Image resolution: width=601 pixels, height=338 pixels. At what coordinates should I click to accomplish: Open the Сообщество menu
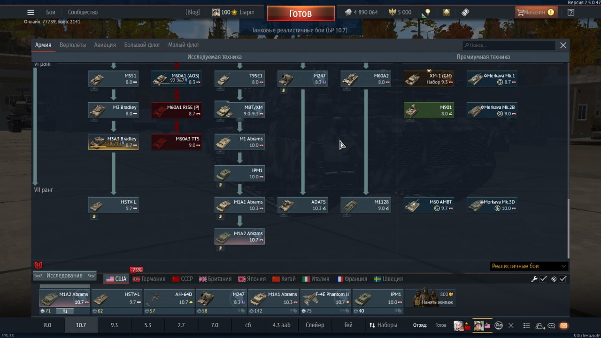pos(83,12)
